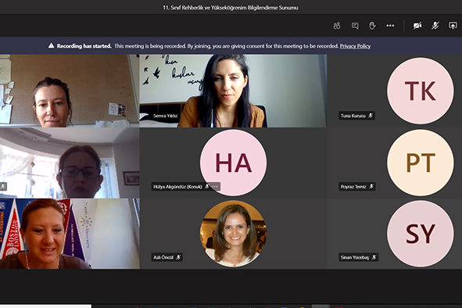Screen dimensions: 462x308
Task: Open the meeting chat icon
Action: (355, 26)
